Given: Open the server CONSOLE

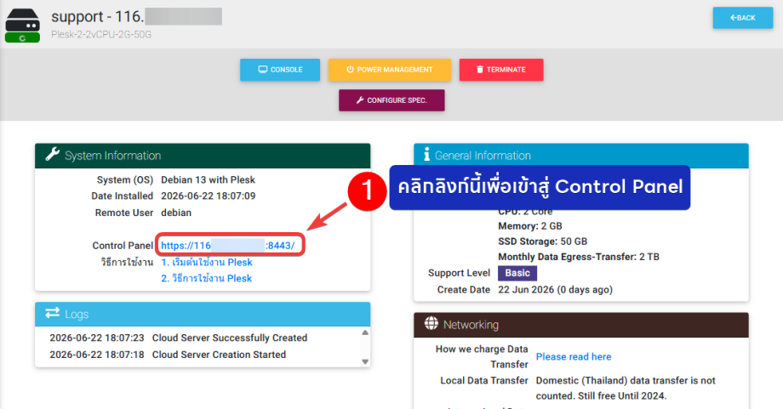Looking at the screenshot, I should click(280, 70).
